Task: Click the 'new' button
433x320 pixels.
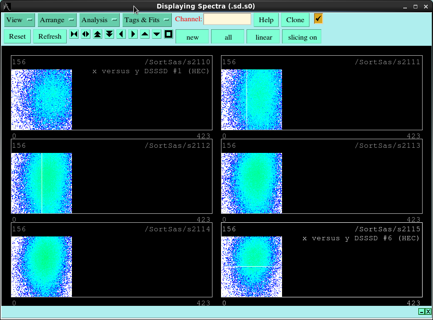Action: pos(192,37)
